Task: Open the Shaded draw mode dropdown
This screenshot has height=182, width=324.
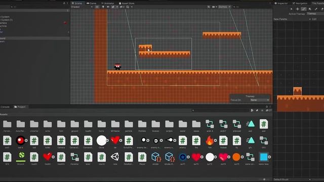Action: pyautogui.click(x=82, y=7)
